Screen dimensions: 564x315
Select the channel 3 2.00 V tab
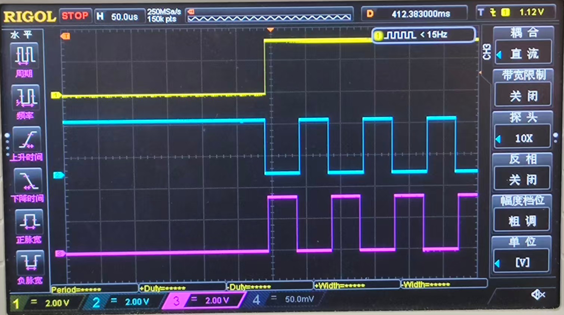(x=204, y=300)
